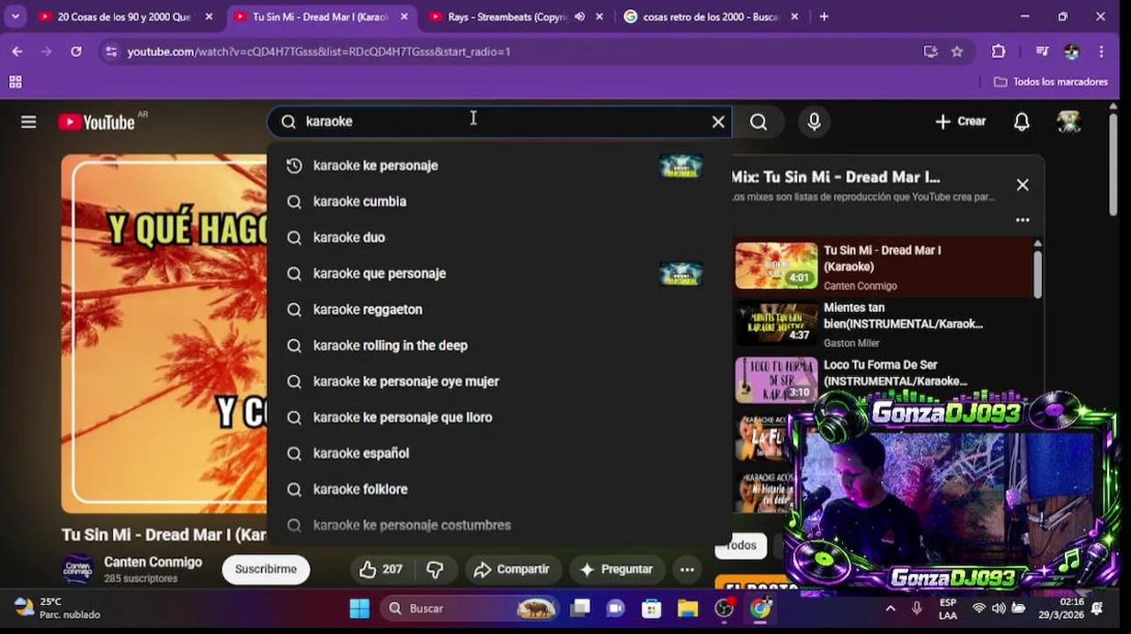The image size is (1131, 634).
Task: Open the YouTube account avatar menu
Action: [1069, 122]
